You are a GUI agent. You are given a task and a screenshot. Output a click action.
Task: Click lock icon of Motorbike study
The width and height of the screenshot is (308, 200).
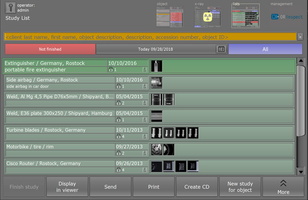tap(119, 153)
